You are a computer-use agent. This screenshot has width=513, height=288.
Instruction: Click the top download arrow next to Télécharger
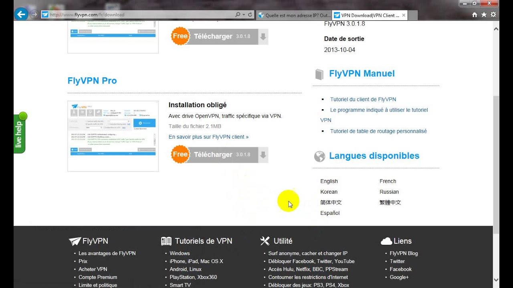(x=263, y=37)
